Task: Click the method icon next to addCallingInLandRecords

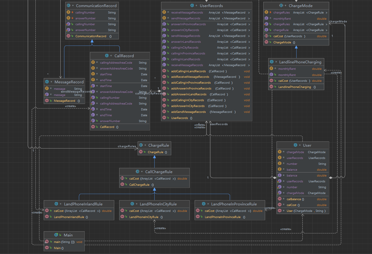Action: (x=164, y=71)
